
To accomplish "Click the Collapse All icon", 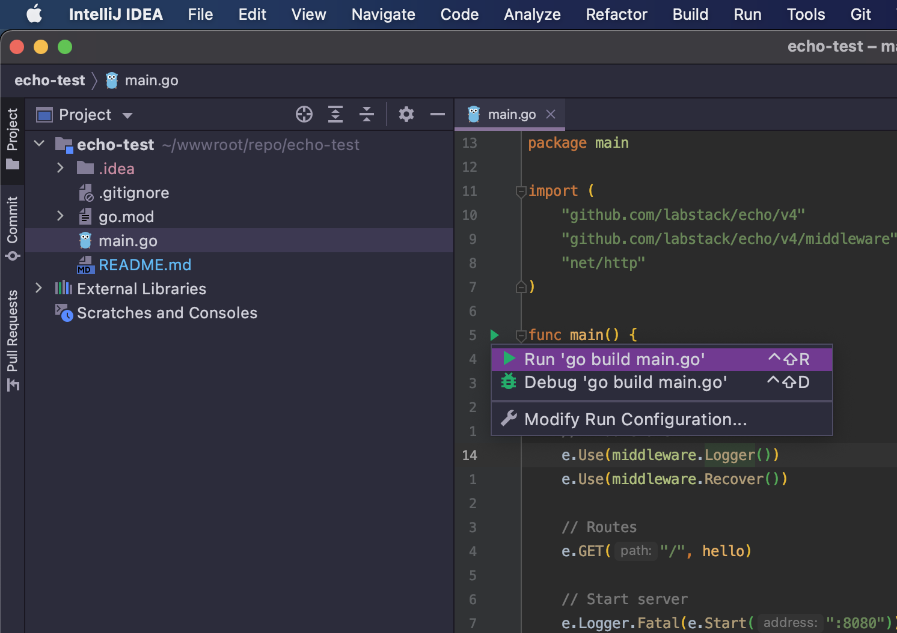I will click(x=367, y=114).
